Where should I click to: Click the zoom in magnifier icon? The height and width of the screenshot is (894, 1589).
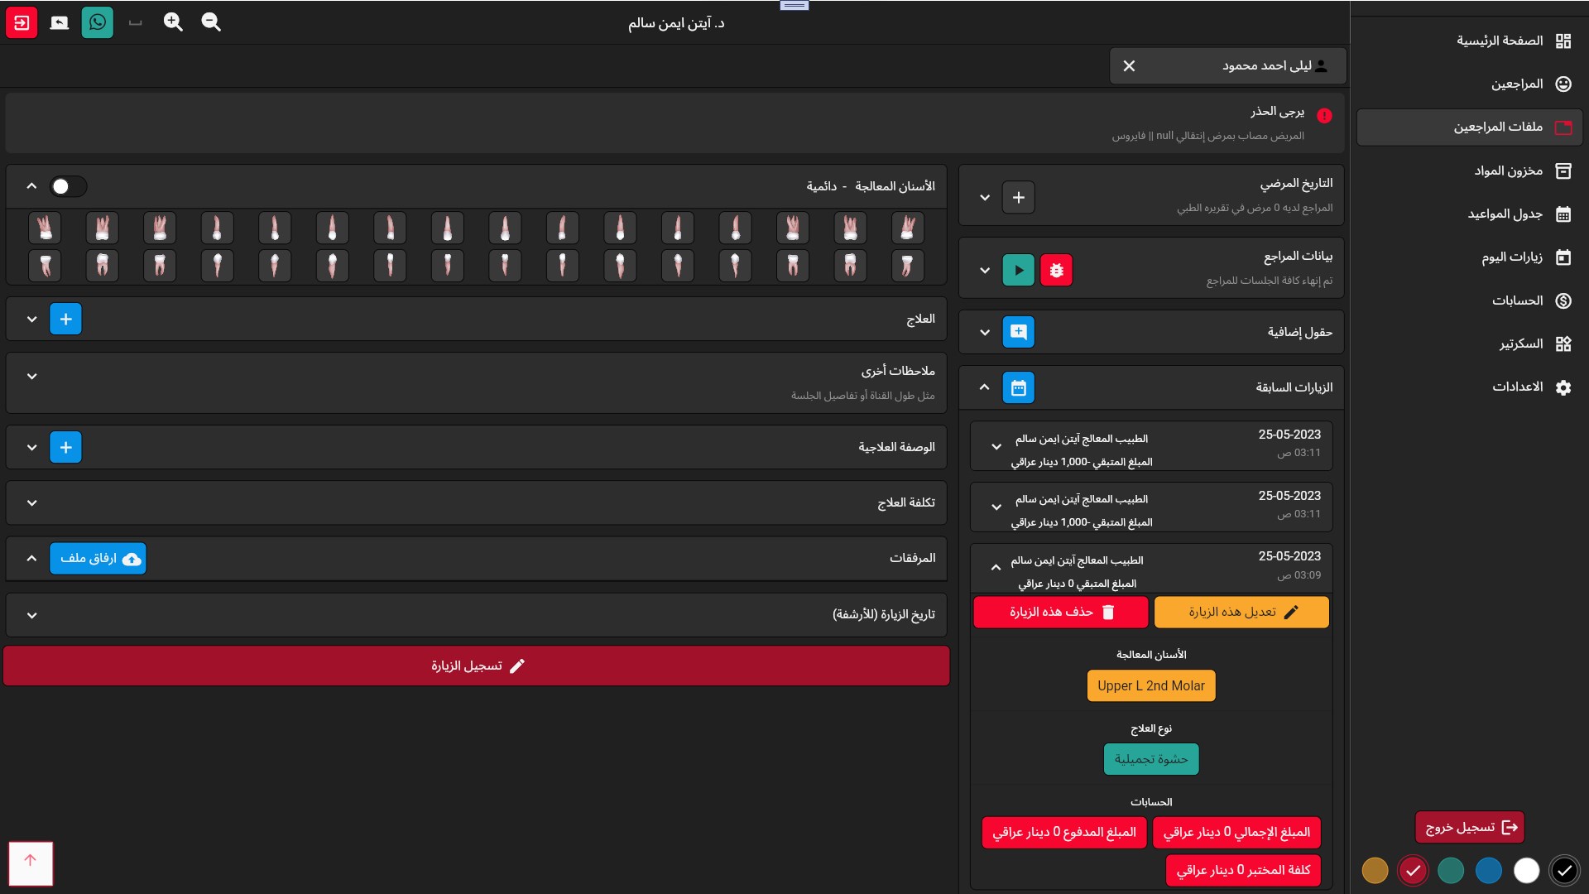click(173, 22)
